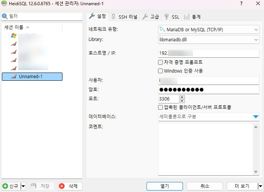Click the 포트 3306 number field
Viewport: 264px width, 192px height.
click(x=168, y=99)
